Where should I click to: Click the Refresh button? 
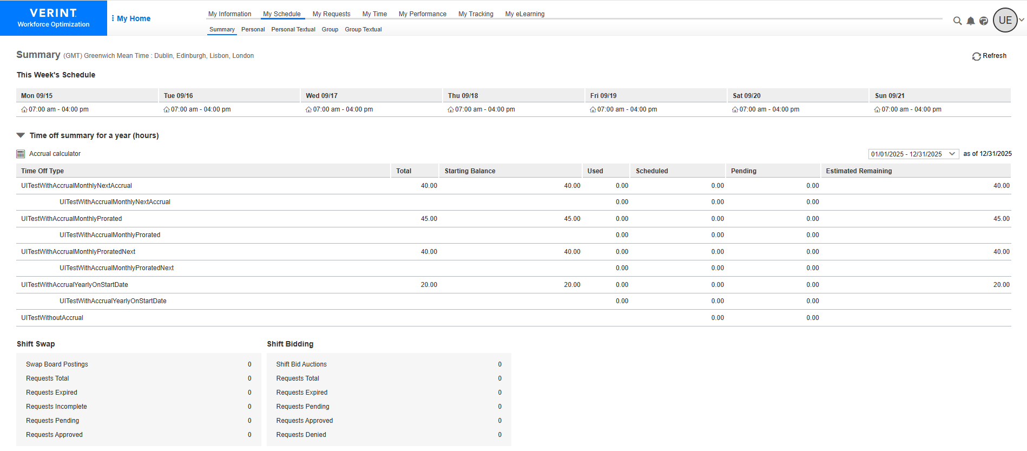tap(989, 56)
